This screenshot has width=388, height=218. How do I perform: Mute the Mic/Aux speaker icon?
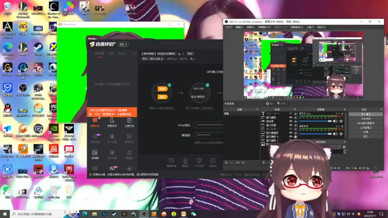click(x=335, y=121)
